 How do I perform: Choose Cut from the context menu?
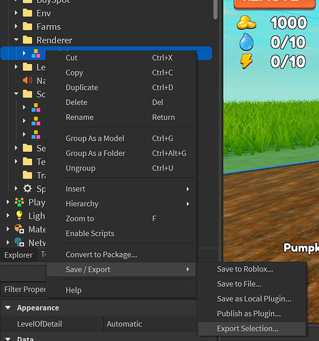point(121,58)
